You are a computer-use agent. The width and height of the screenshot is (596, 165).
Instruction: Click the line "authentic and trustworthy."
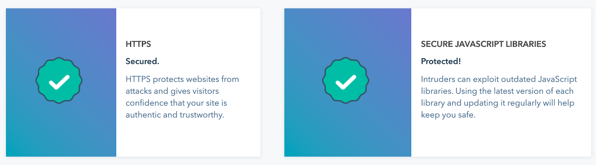coord(175,115)
